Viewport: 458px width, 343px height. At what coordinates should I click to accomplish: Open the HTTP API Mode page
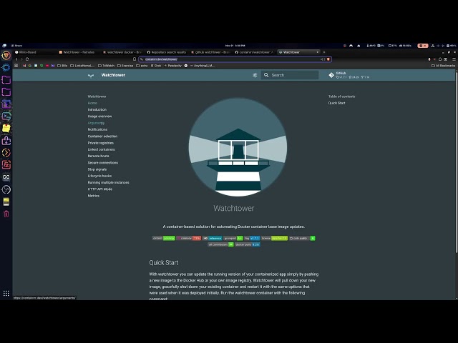[x=100, y=189]
